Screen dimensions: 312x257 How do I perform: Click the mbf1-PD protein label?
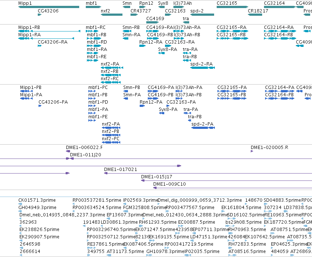[x=98, y=102]
